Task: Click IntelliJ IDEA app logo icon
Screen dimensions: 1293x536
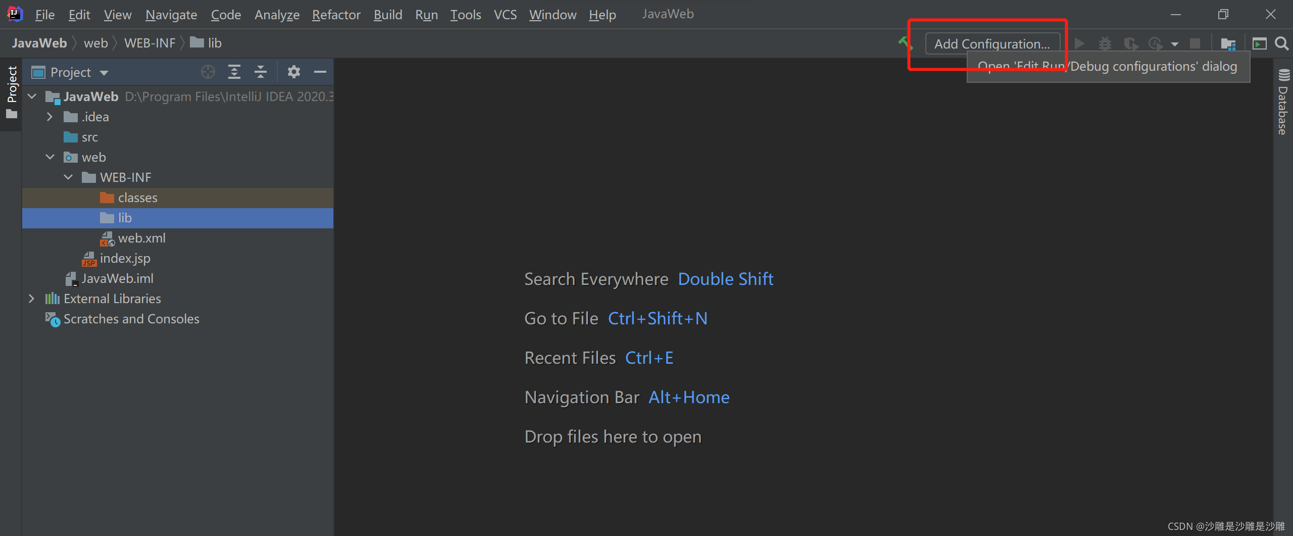Action: (15, 14)
